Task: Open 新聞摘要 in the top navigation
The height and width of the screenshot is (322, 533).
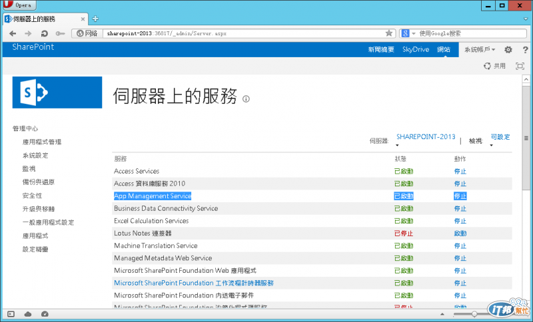Action: click(x=381, y=49)
